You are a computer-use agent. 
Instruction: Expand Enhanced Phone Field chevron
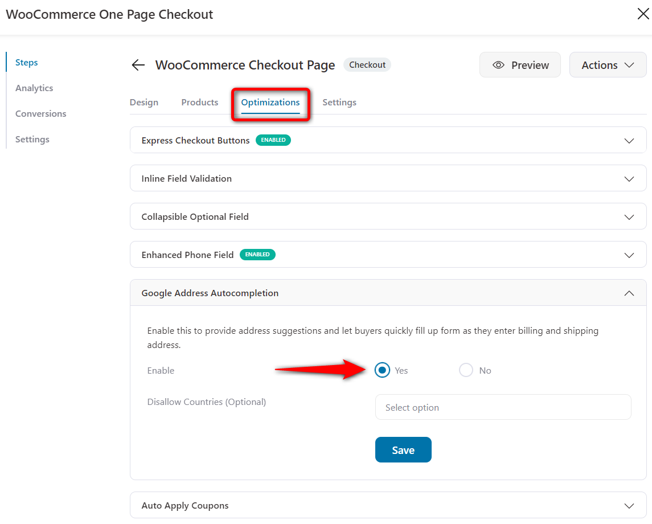click(x=629, y=255)
